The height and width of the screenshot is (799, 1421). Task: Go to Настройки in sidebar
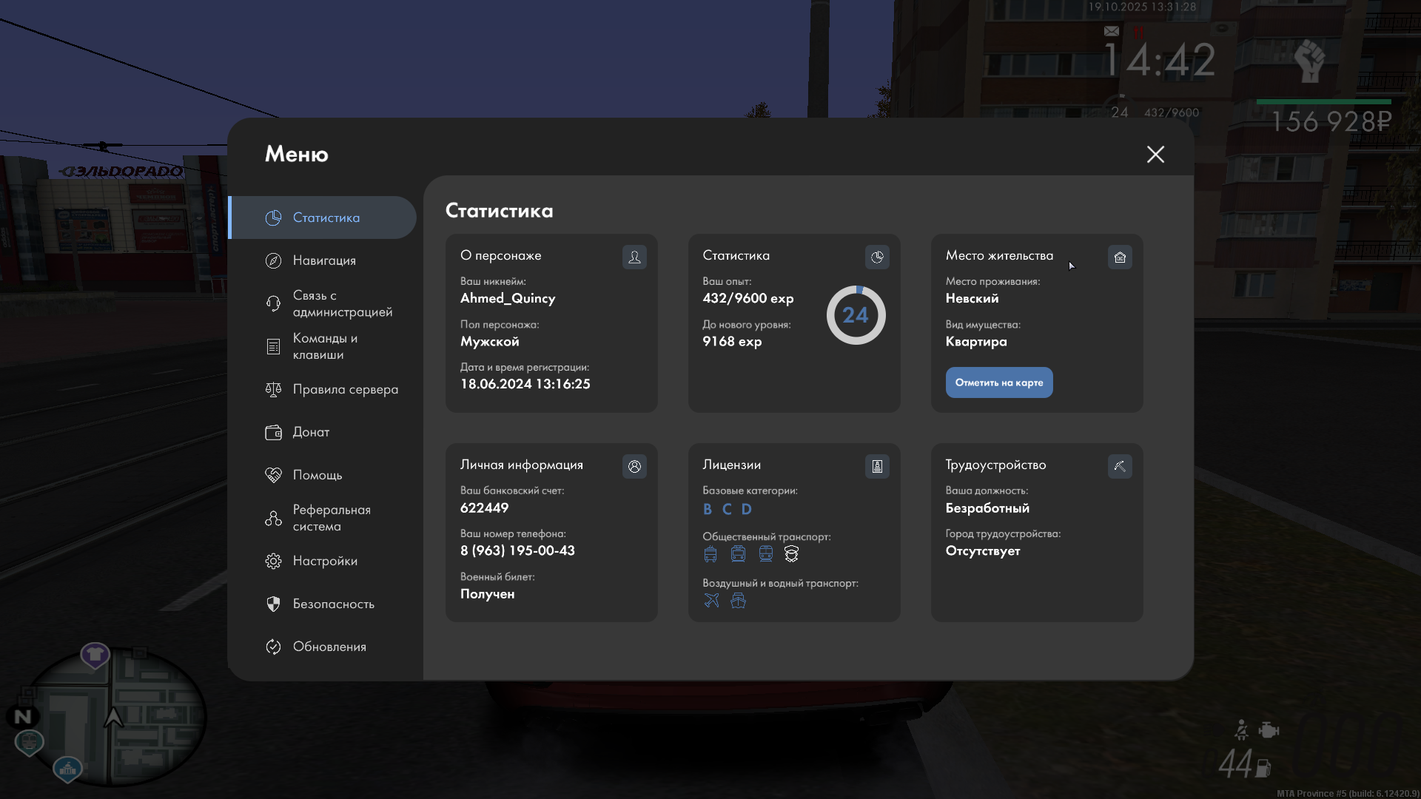click(x=325, y=561)
